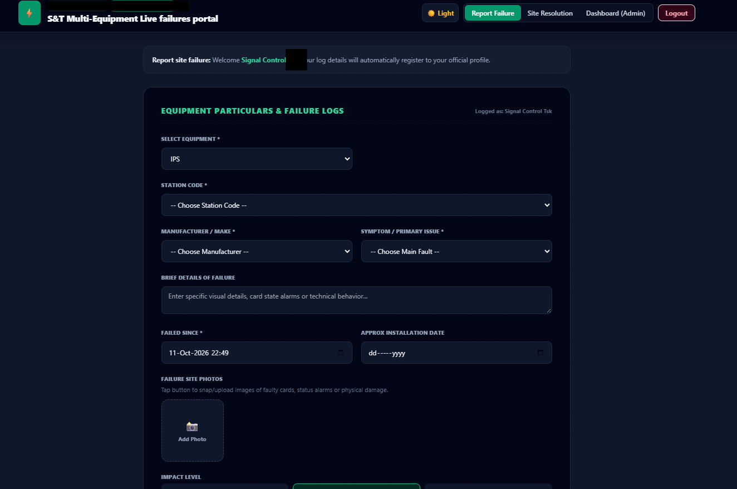Expand the Choose Main Fault dropdown

coord(456,251)
